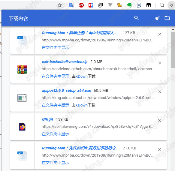The image size is (175, 171).
Task: Open the Tampermonkey extension icon
Action: 149,5
